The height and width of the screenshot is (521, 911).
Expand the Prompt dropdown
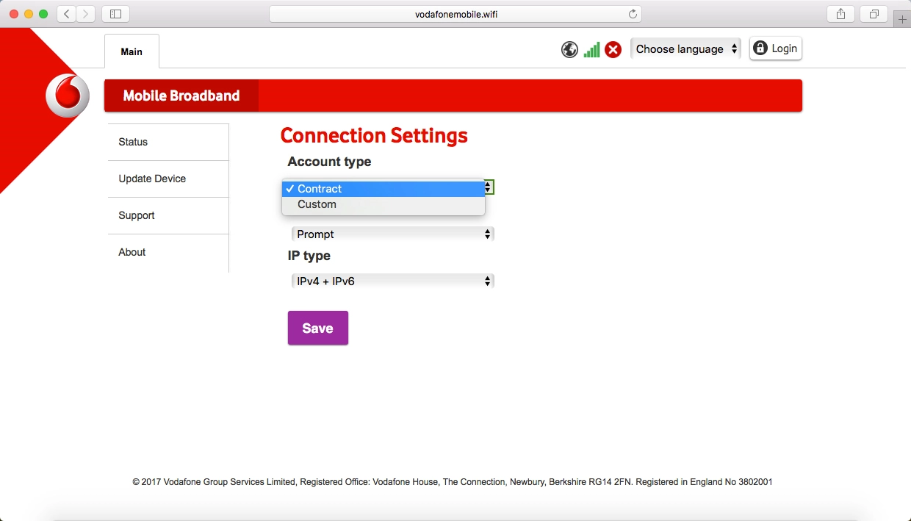[x=392, y=234]
